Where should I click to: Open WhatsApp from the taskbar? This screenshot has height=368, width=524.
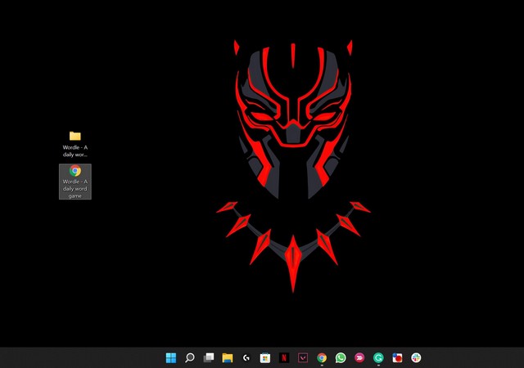click(341, 357)
